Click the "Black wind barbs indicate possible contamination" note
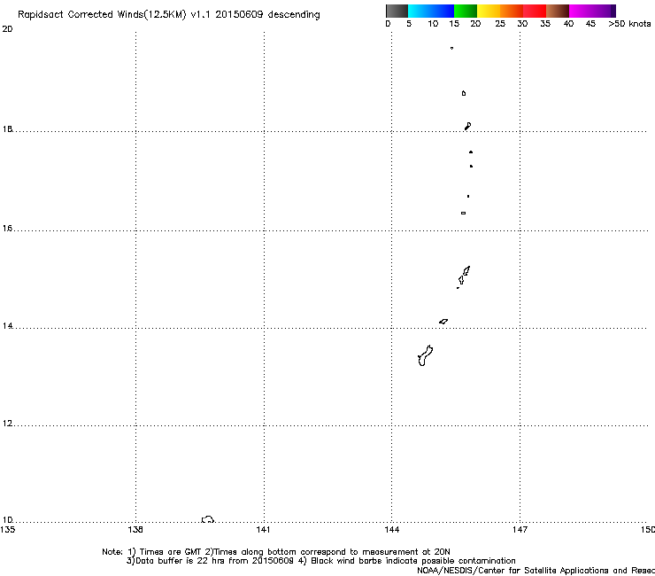 click(412, 561)
